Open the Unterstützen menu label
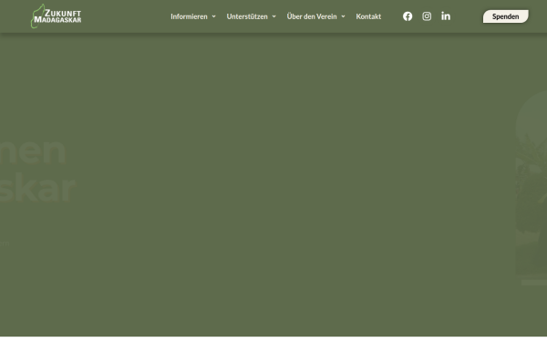The image size is (547, 342). [x=247, y=16]
